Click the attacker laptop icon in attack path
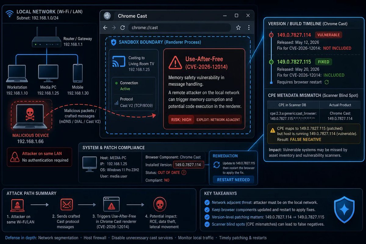Viewport: 366px width, 244px height. click(18, 205)
